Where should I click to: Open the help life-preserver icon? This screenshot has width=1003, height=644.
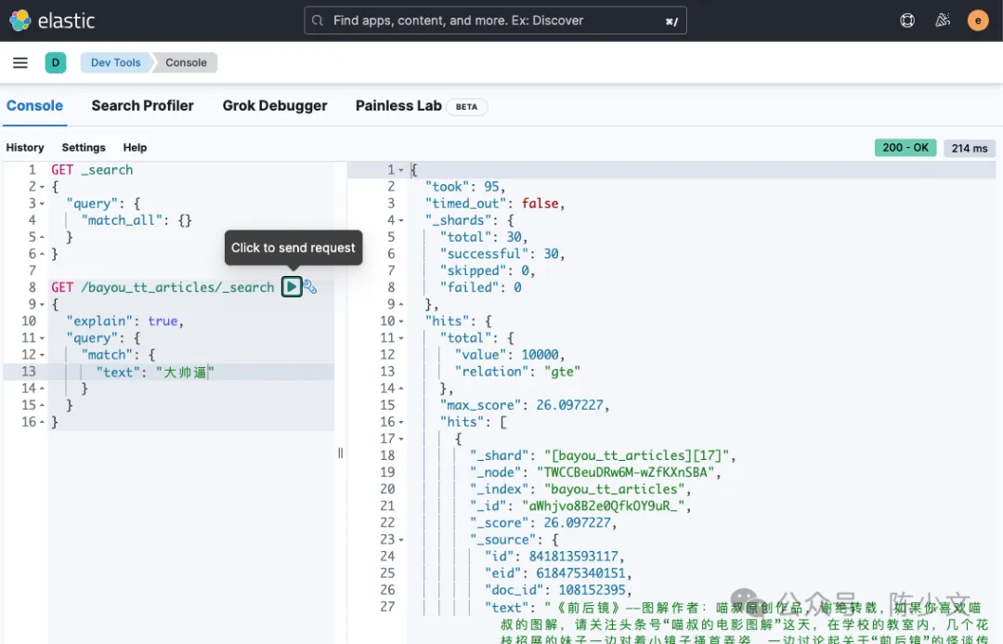tap(907, 20)
